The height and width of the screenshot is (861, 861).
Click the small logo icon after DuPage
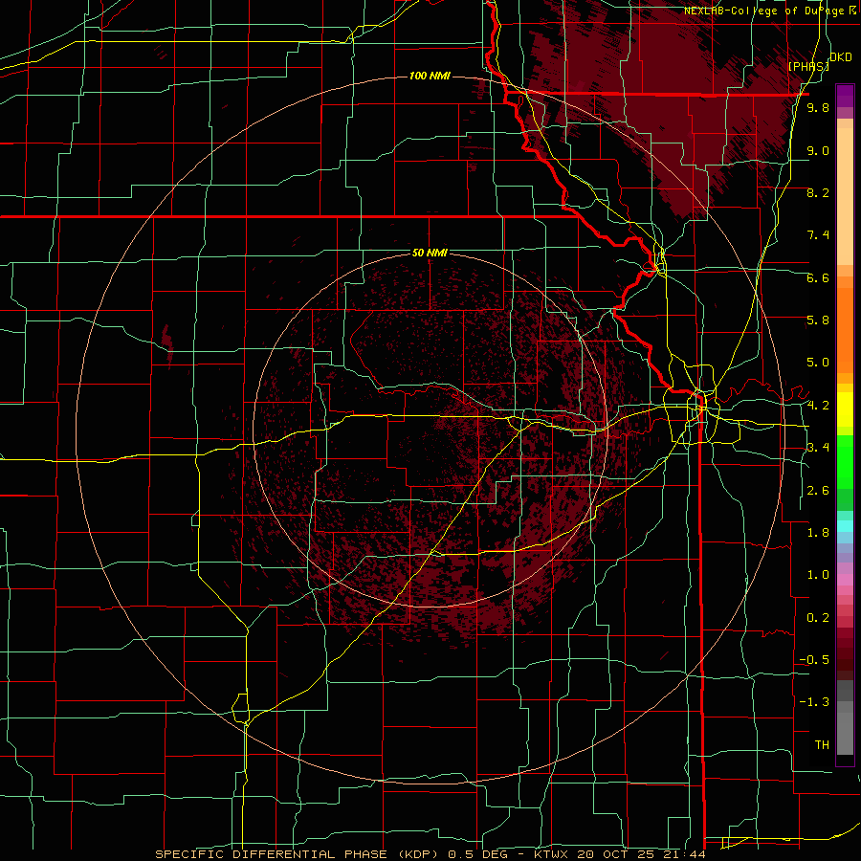852,11
